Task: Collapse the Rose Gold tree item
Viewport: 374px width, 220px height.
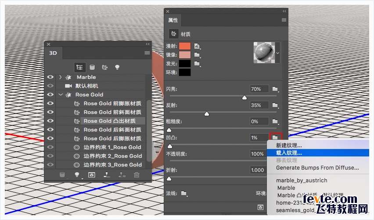Action: [x=61, y=95]
